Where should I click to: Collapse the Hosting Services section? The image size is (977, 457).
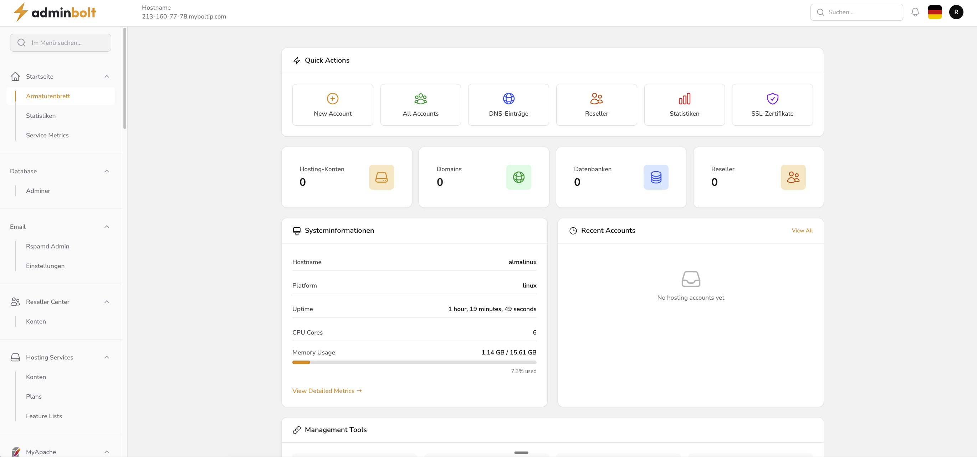107,357
